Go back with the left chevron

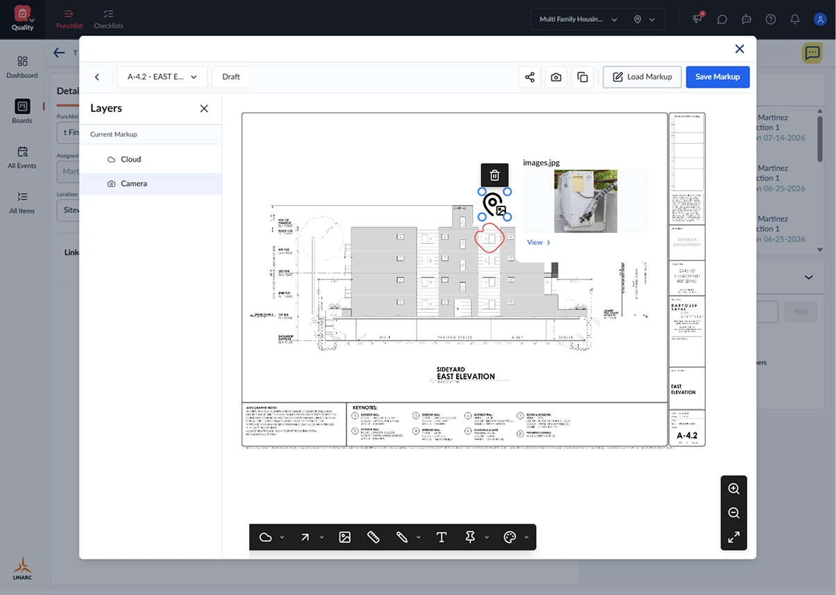tap(97, 77)
